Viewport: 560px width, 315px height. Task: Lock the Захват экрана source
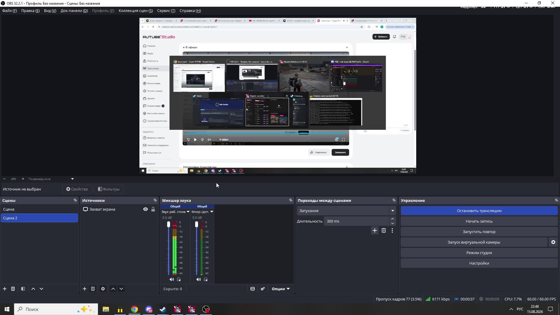153,209
